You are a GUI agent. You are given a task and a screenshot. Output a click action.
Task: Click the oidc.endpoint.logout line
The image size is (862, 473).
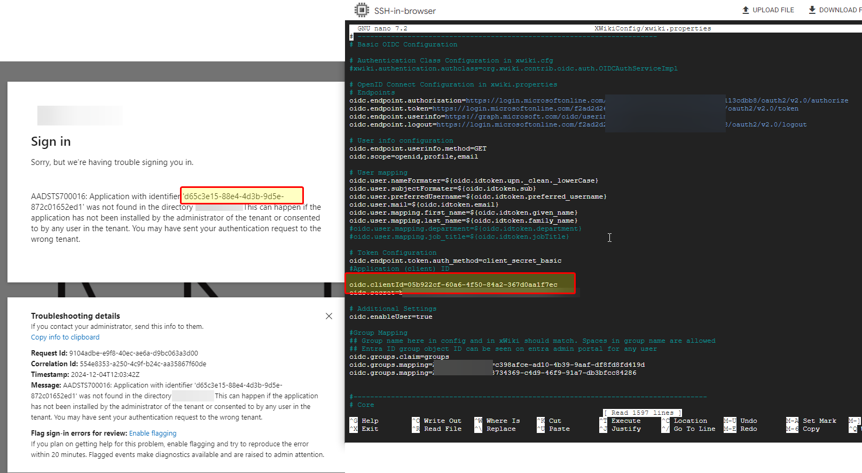578,124
